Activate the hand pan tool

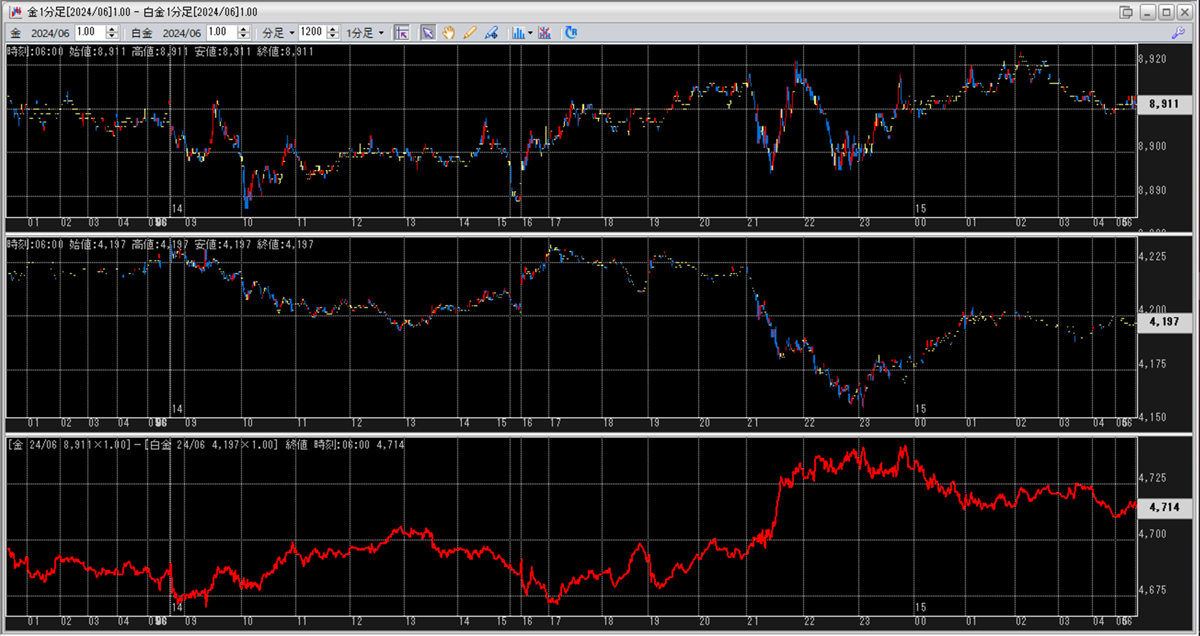(449, 33)
